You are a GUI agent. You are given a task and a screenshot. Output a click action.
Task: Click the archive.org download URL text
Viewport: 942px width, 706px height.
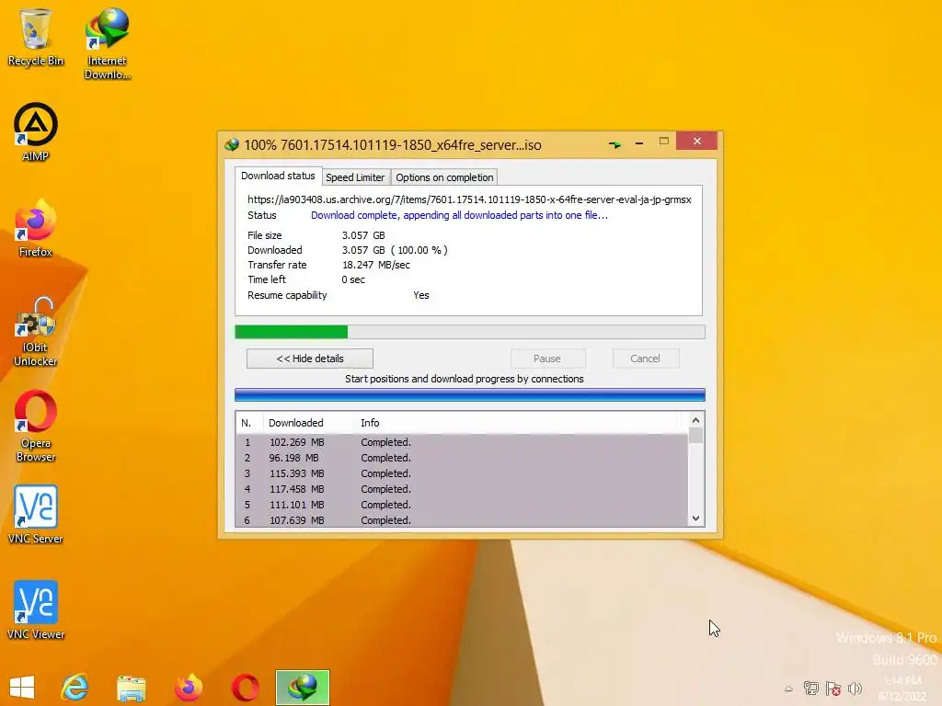(x=469, y=199)
